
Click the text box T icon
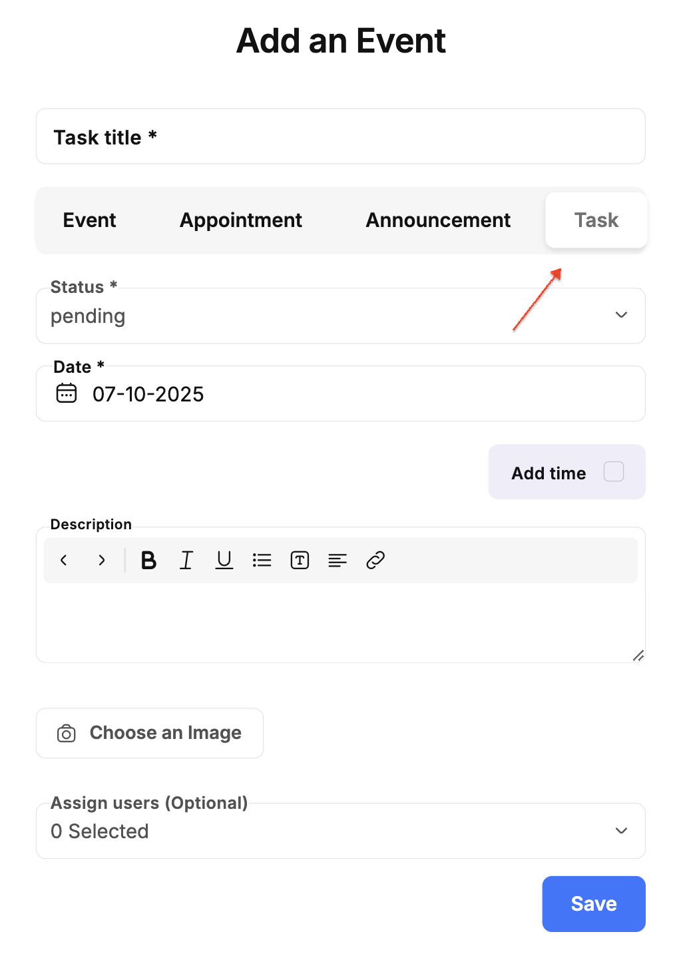(x=300, y=561)
